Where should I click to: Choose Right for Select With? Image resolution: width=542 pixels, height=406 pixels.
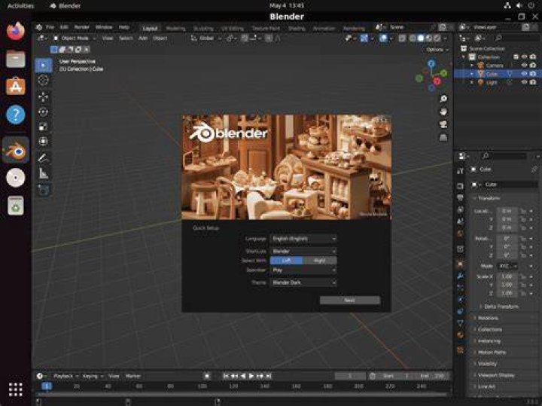click(320, 261)
